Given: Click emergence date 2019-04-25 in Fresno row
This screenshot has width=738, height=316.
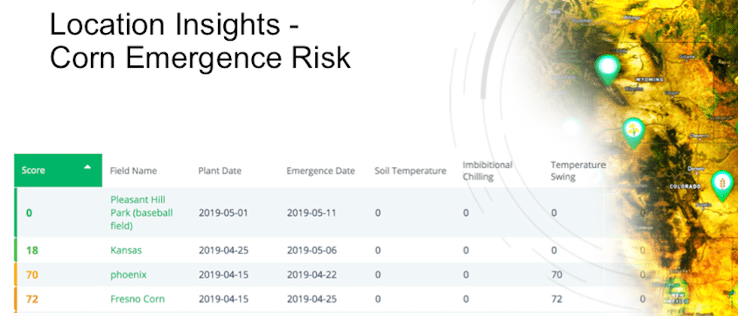Looking at the screenshot, I should [x=311, y=299].
